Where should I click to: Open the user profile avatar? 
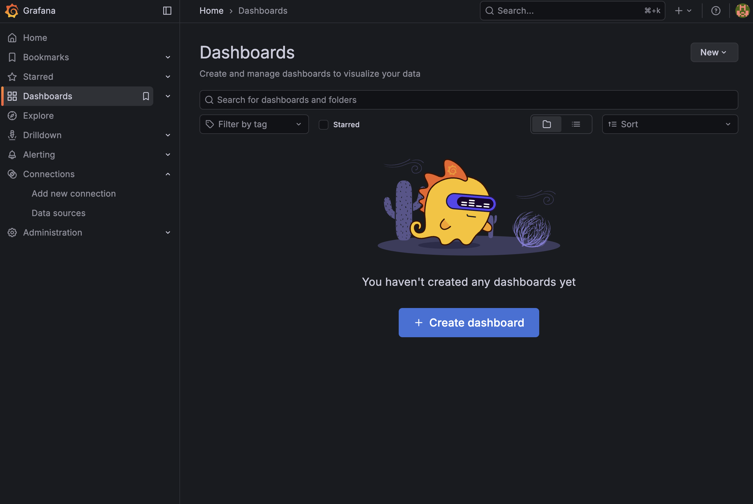point(742,11)
